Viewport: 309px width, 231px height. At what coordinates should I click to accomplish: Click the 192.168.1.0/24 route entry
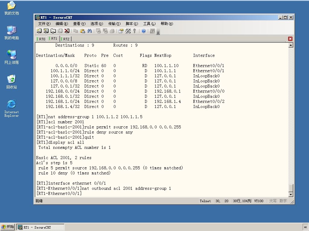[135, 101]
